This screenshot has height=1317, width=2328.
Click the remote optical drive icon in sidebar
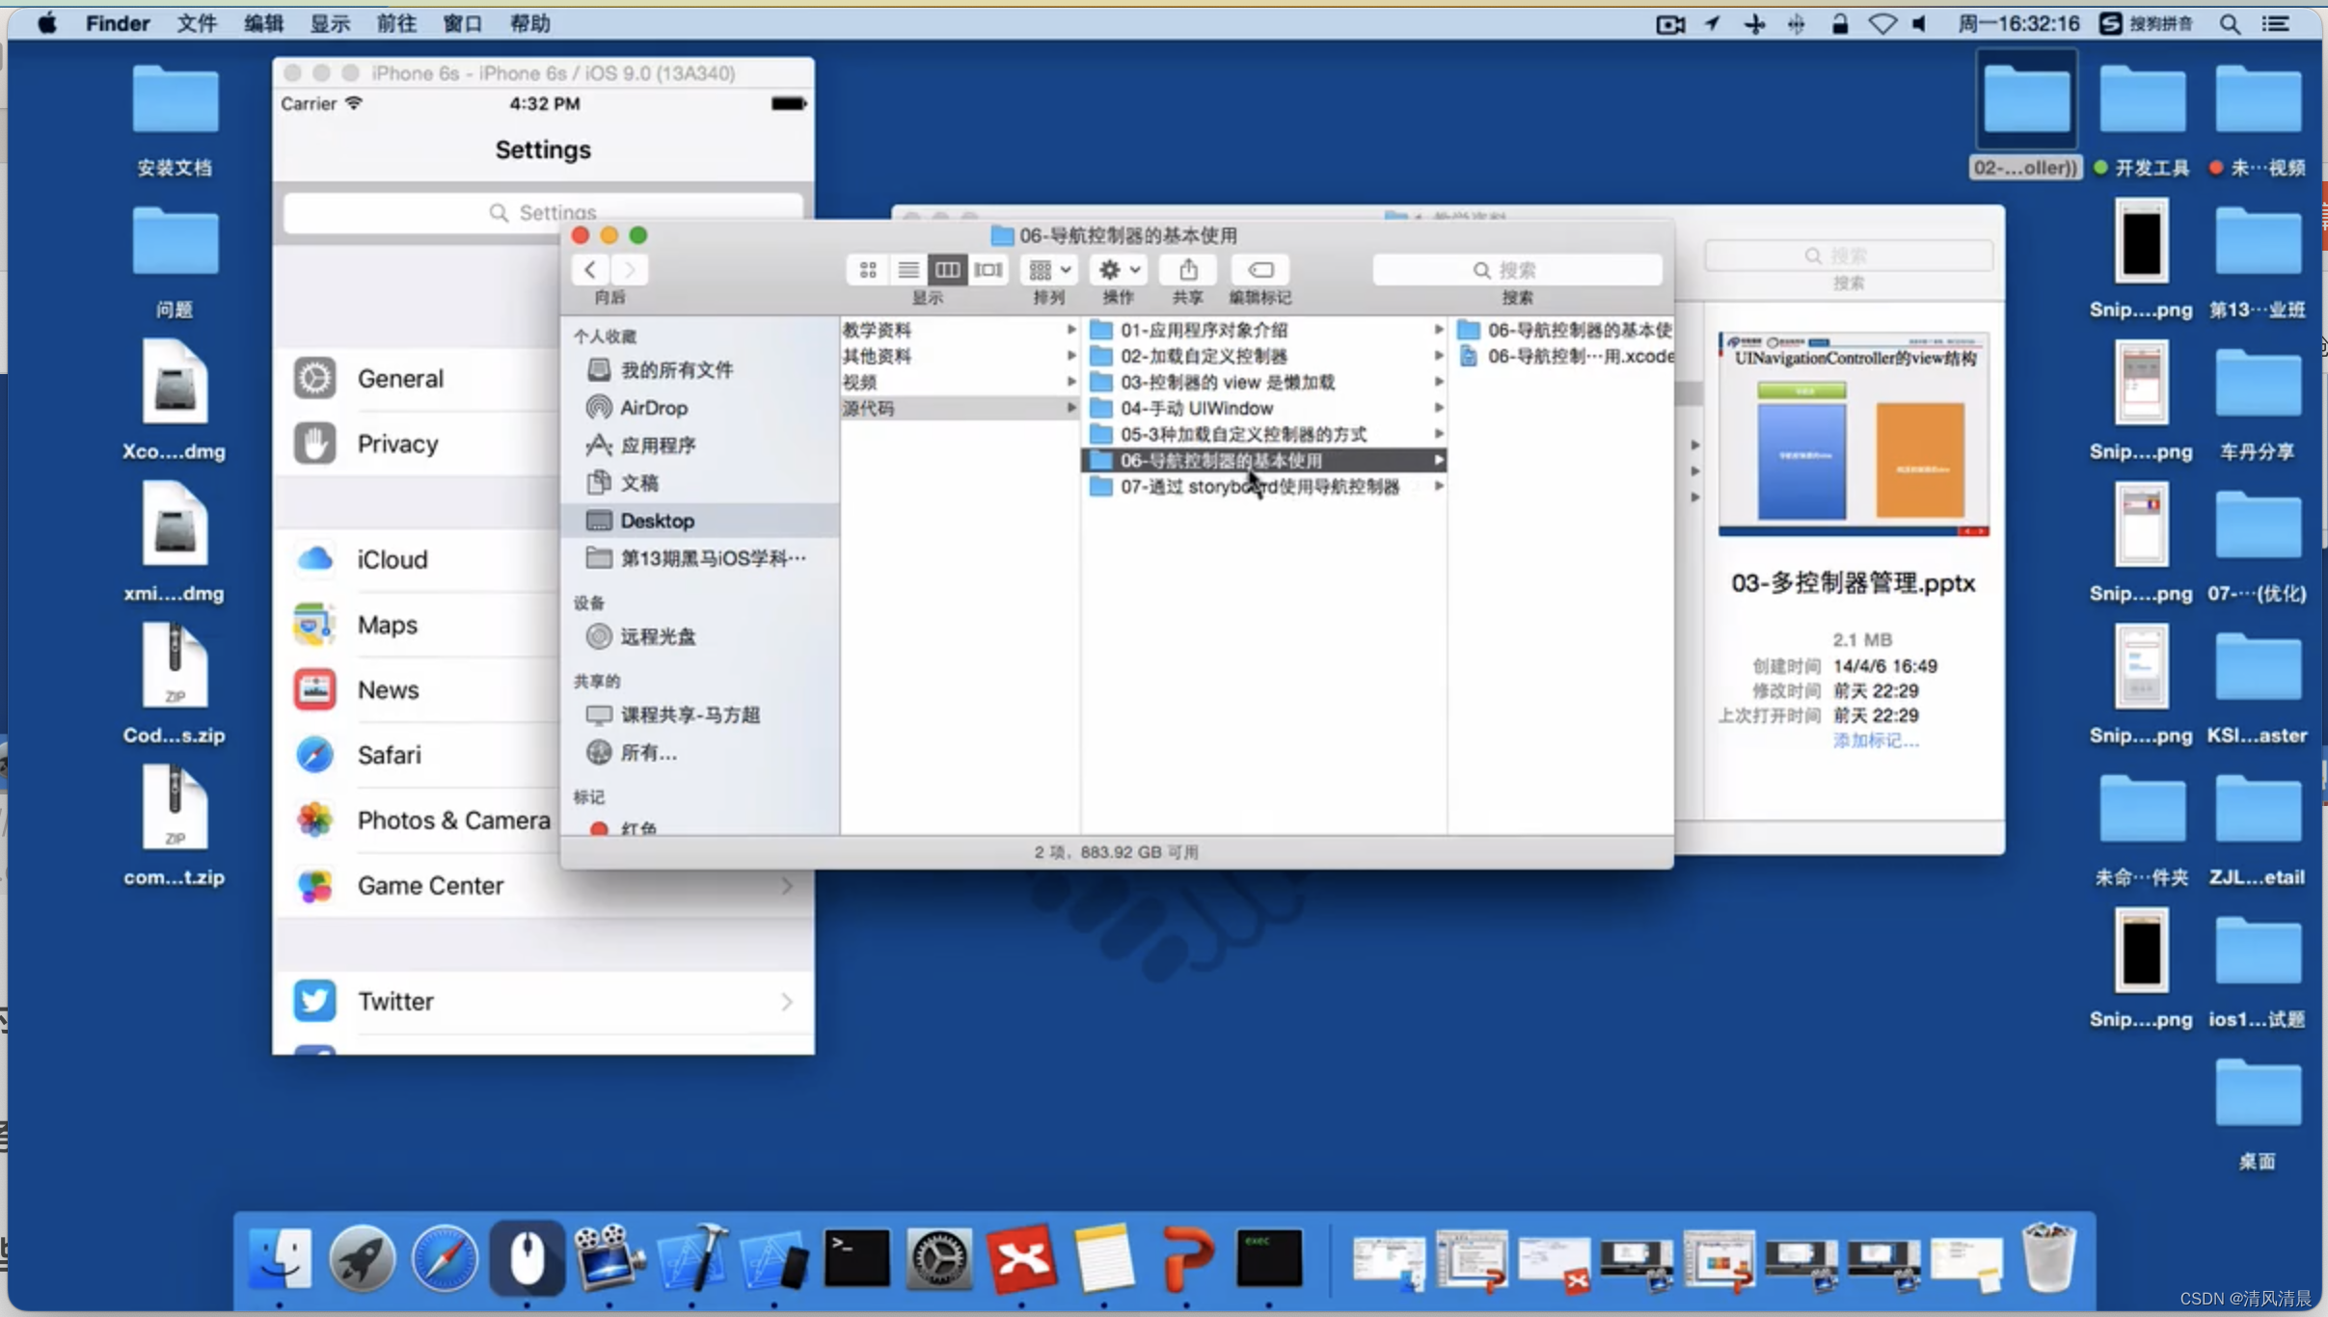tap(601, 634)
